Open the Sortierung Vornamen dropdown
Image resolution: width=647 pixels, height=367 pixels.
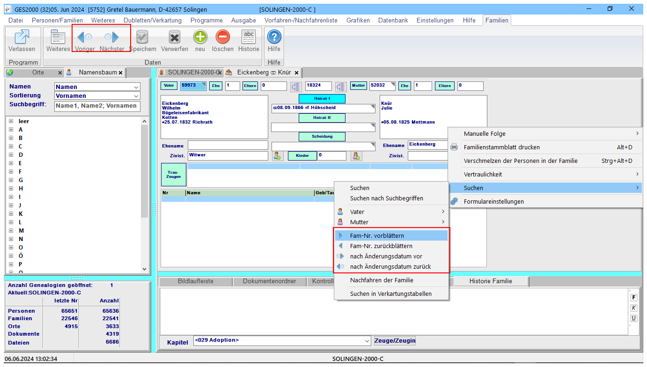(136, 95)
